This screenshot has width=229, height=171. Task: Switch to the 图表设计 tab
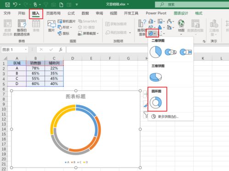click(x=181, y=13)
